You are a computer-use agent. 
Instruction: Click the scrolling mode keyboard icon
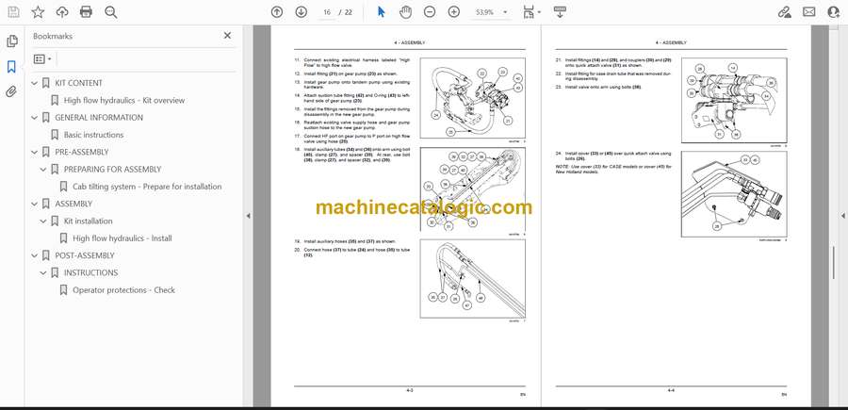[x=560, y=12]
